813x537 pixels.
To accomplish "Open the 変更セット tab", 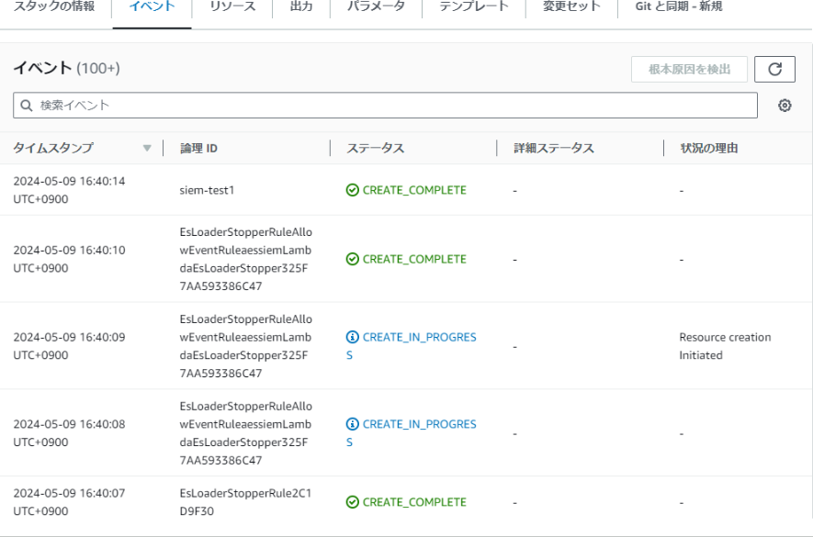I will (x=571, y=6).
